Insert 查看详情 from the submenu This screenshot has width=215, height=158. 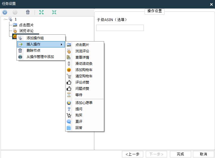85,57
